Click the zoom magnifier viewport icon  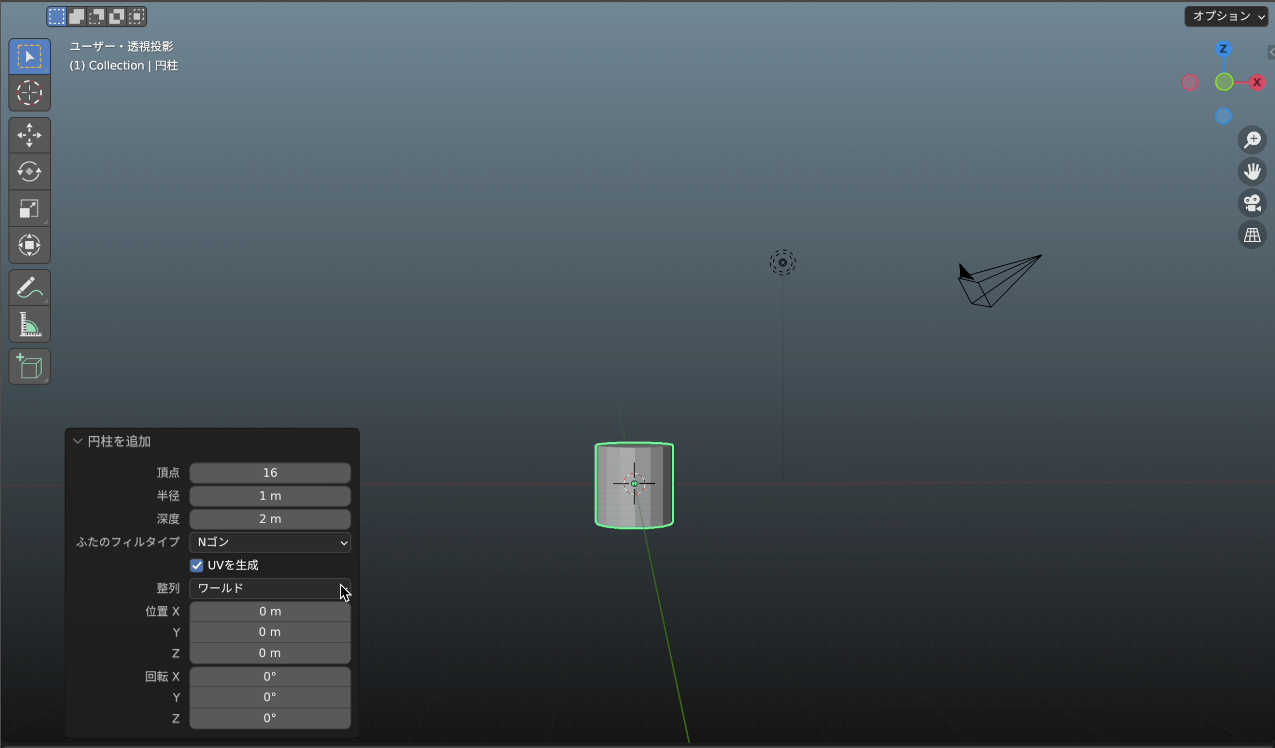point(1252,140)
